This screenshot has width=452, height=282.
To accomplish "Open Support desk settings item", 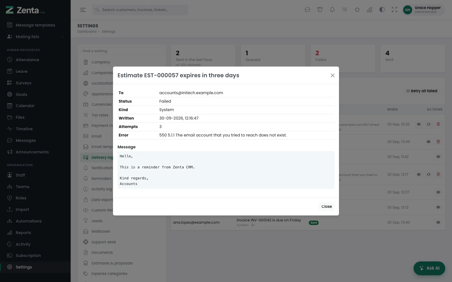I will pos(122,242).
